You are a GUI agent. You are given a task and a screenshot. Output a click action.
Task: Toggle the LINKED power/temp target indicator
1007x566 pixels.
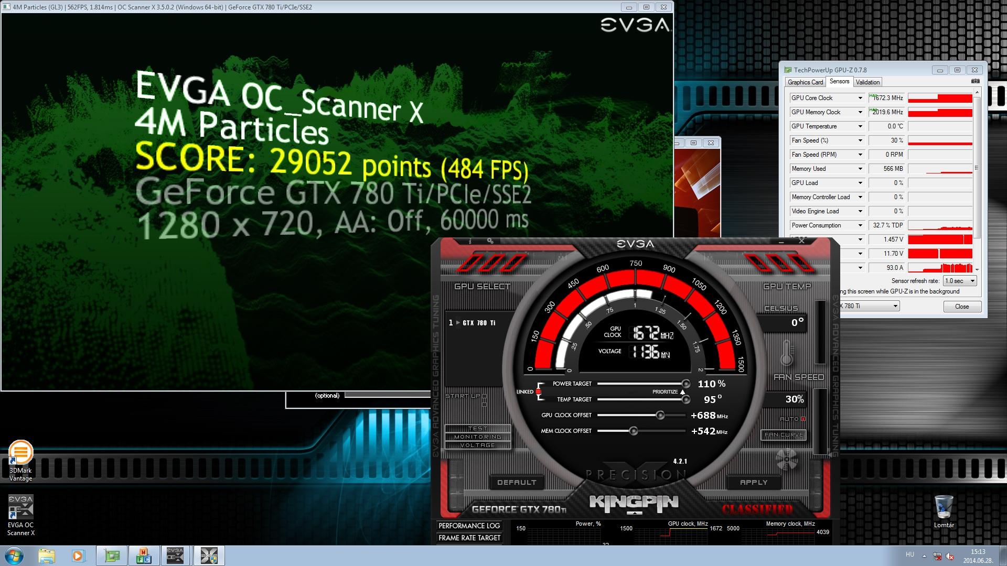(x=538, y=392)
